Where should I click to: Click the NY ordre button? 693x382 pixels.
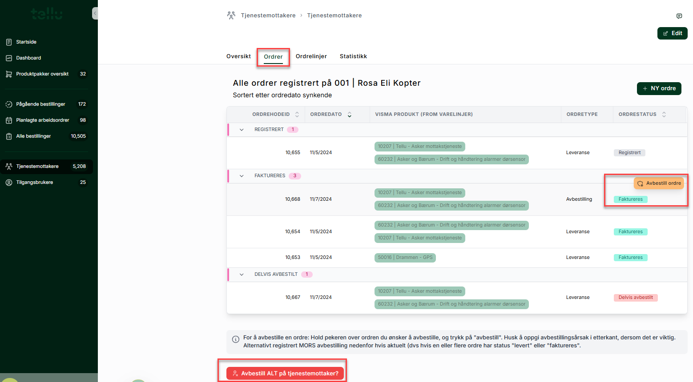pos(659,88)
